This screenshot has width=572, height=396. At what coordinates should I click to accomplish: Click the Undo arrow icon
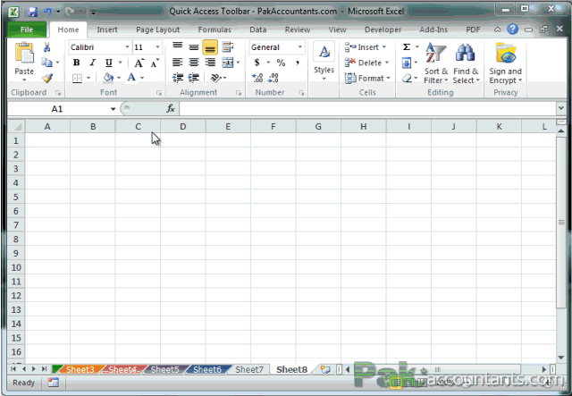coord(47,12)
